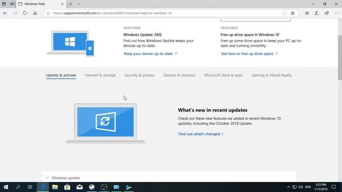
Task: Open Windows Update: FAQ article
Action: (x=143, y=35)
